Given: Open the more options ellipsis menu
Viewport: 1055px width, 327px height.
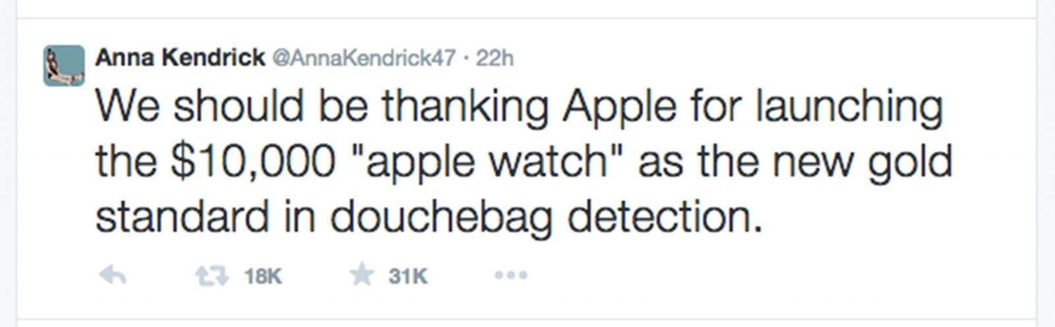Looking at the screenshot, I should point(511,275).
